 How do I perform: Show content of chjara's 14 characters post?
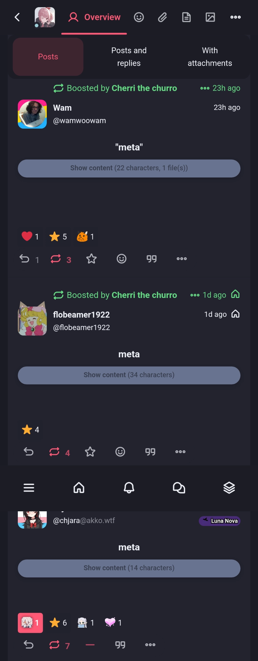coord(129,568)
